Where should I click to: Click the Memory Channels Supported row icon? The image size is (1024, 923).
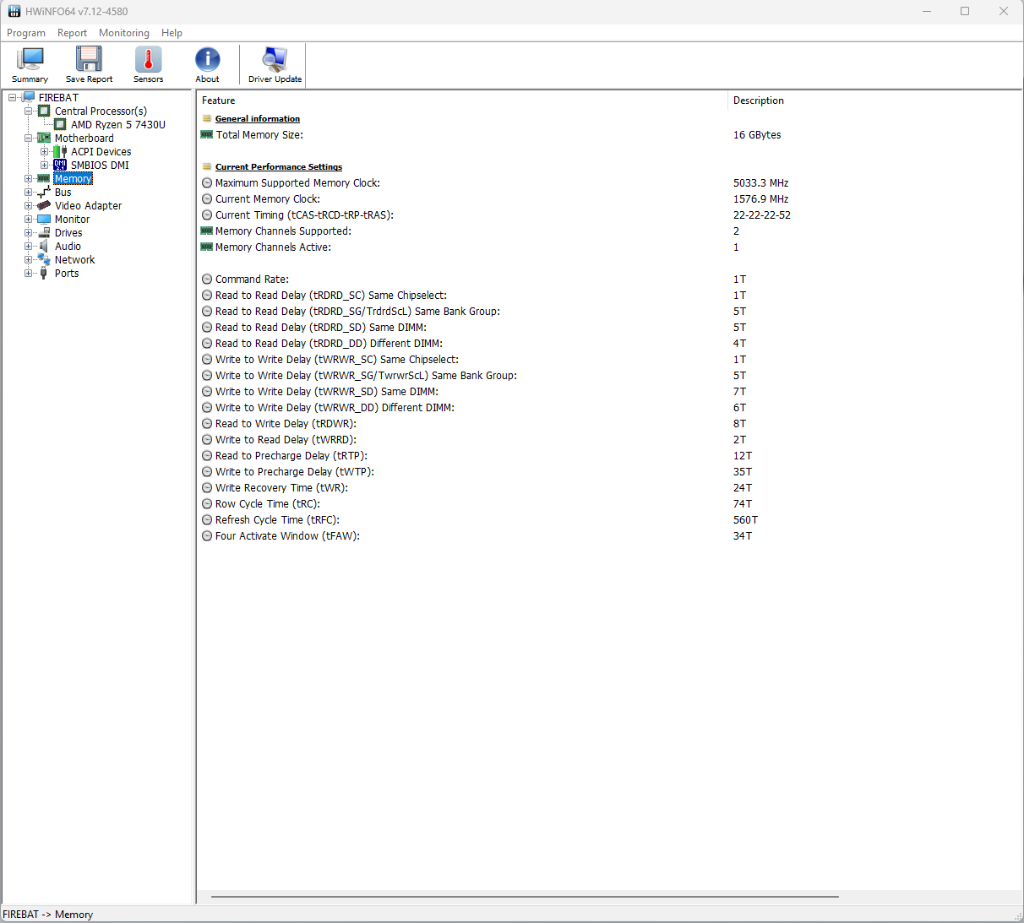(x=206, y=231)
